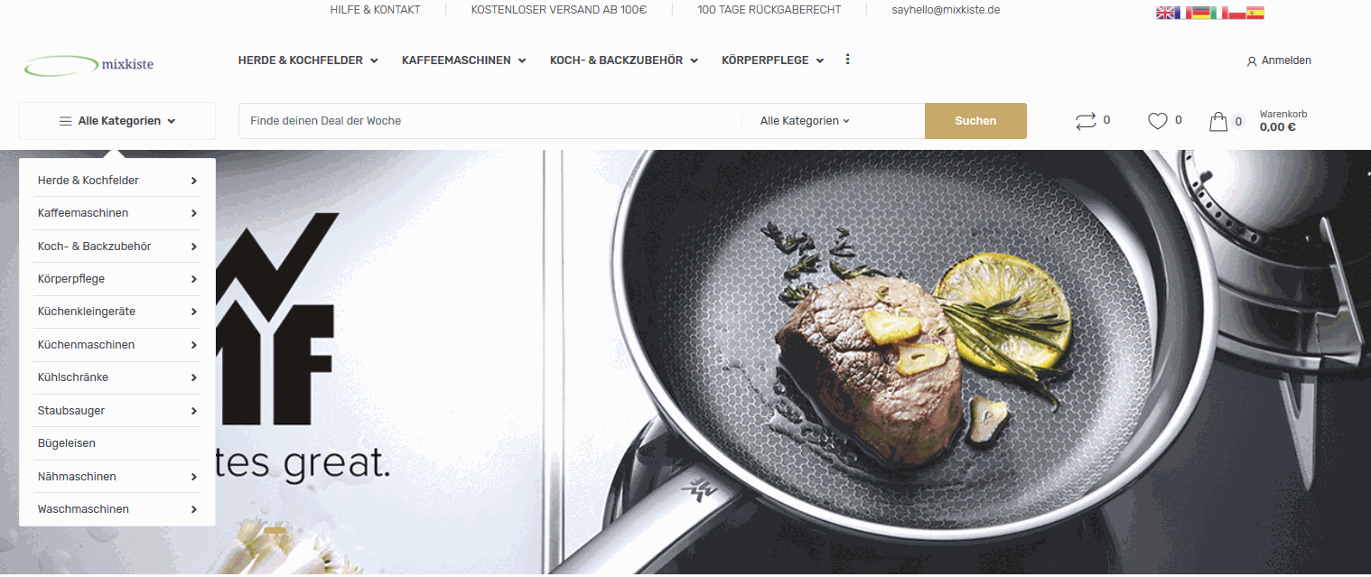Open Körperpflege top navigation item
1371x577 pixels.
773,60
